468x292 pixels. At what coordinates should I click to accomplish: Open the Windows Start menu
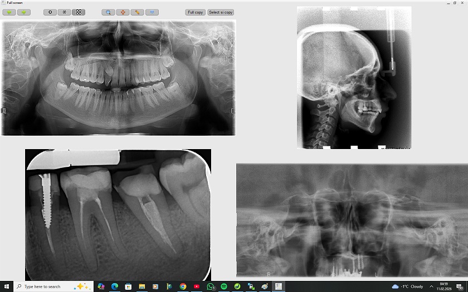click(6, 286)
